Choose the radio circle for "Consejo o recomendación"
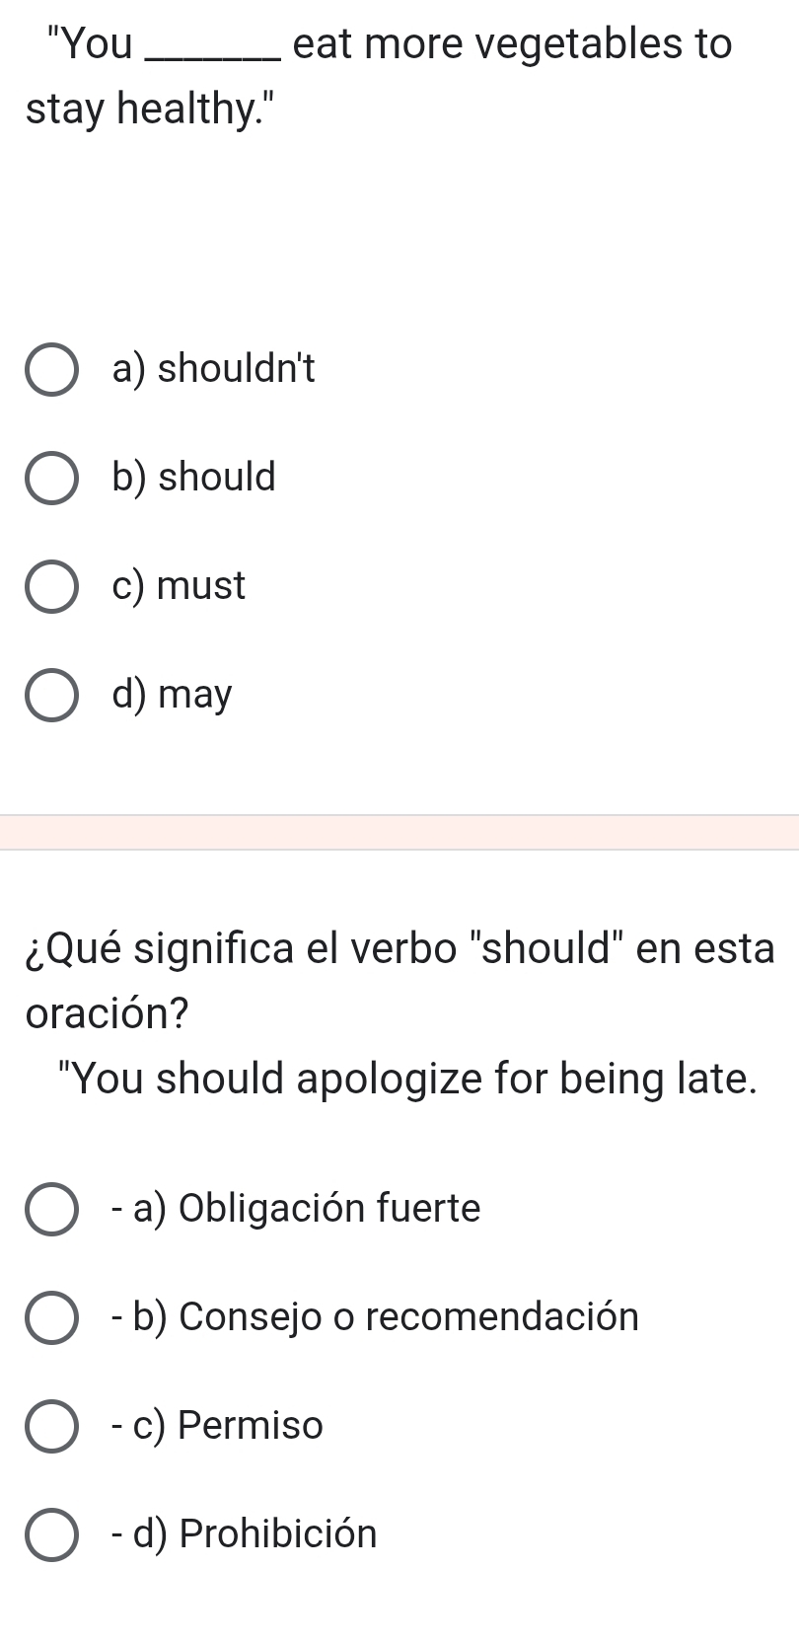 [51, 1318]
